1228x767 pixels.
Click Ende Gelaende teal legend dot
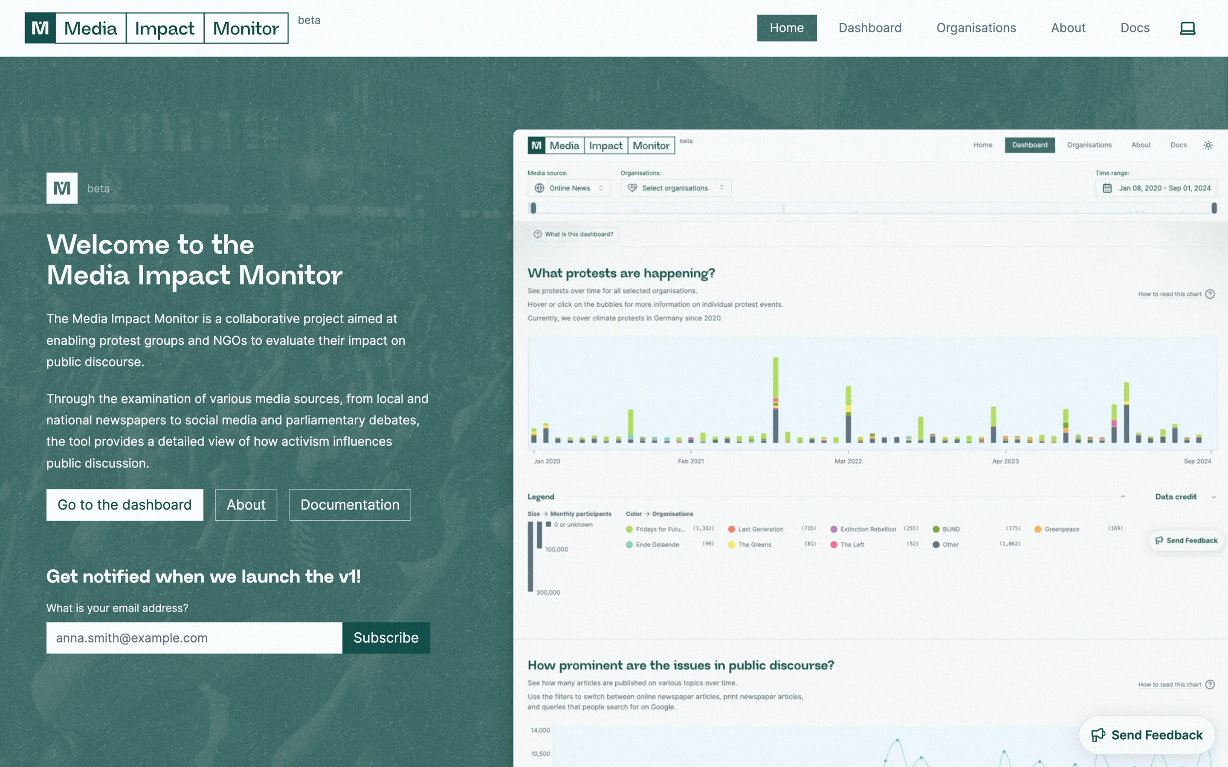point(629,544)
